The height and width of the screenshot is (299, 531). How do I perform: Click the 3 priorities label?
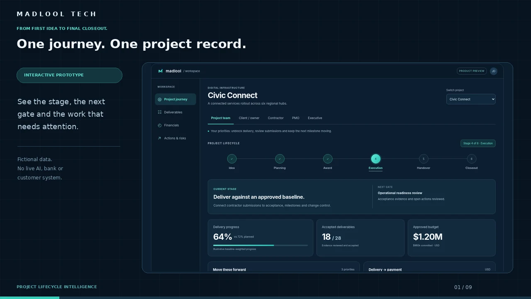348,270
